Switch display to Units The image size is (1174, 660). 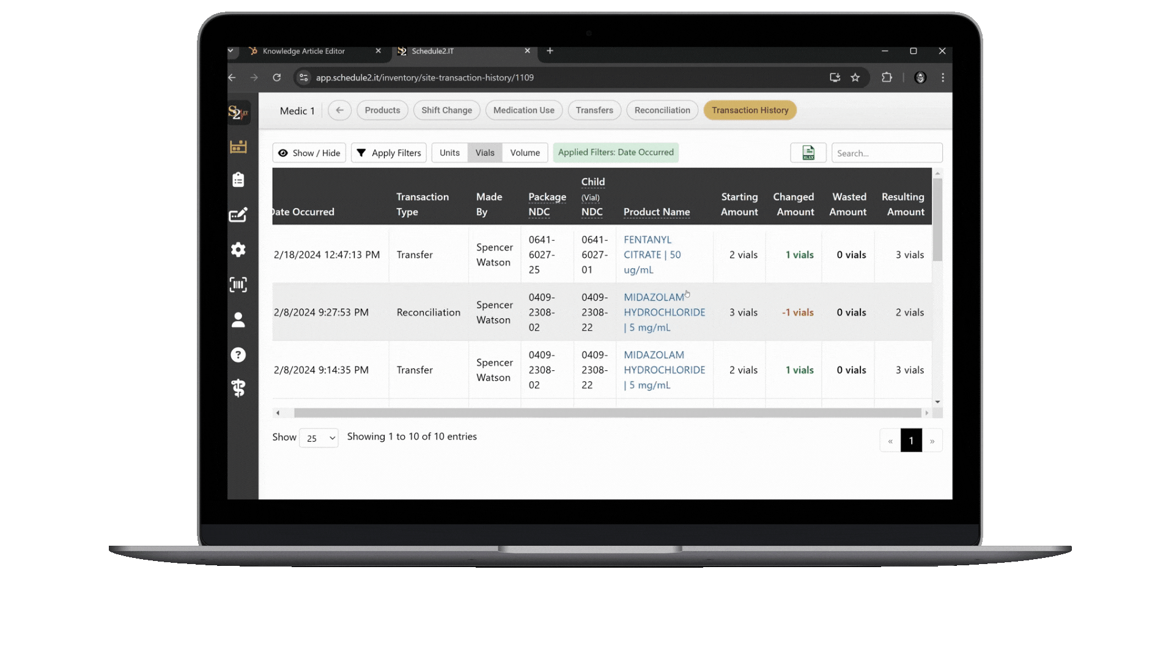point(449,153)
